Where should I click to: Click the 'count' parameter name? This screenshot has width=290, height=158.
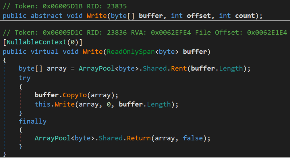[245, 16]
